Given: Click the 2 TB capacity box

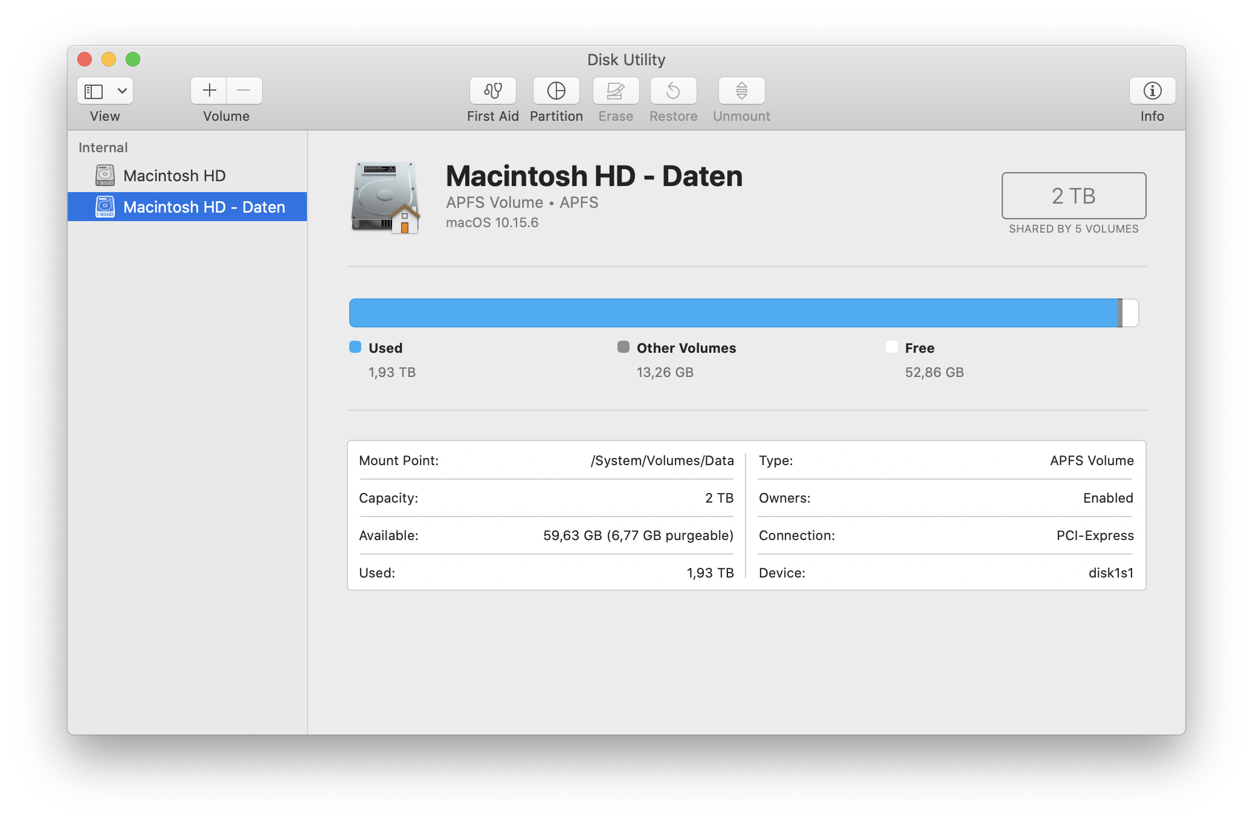Looking at the screenshot, I should point(1073,196).
